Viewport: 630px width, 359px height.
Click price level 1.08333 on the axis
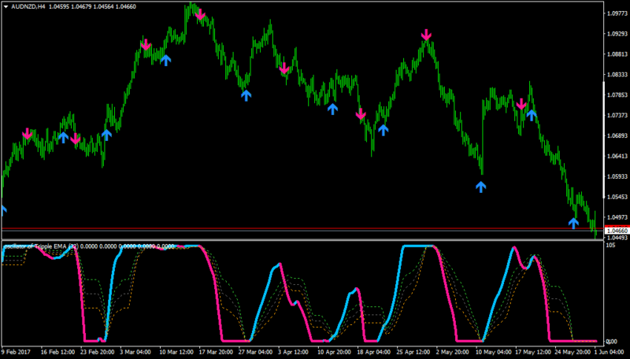pos(617,75)
